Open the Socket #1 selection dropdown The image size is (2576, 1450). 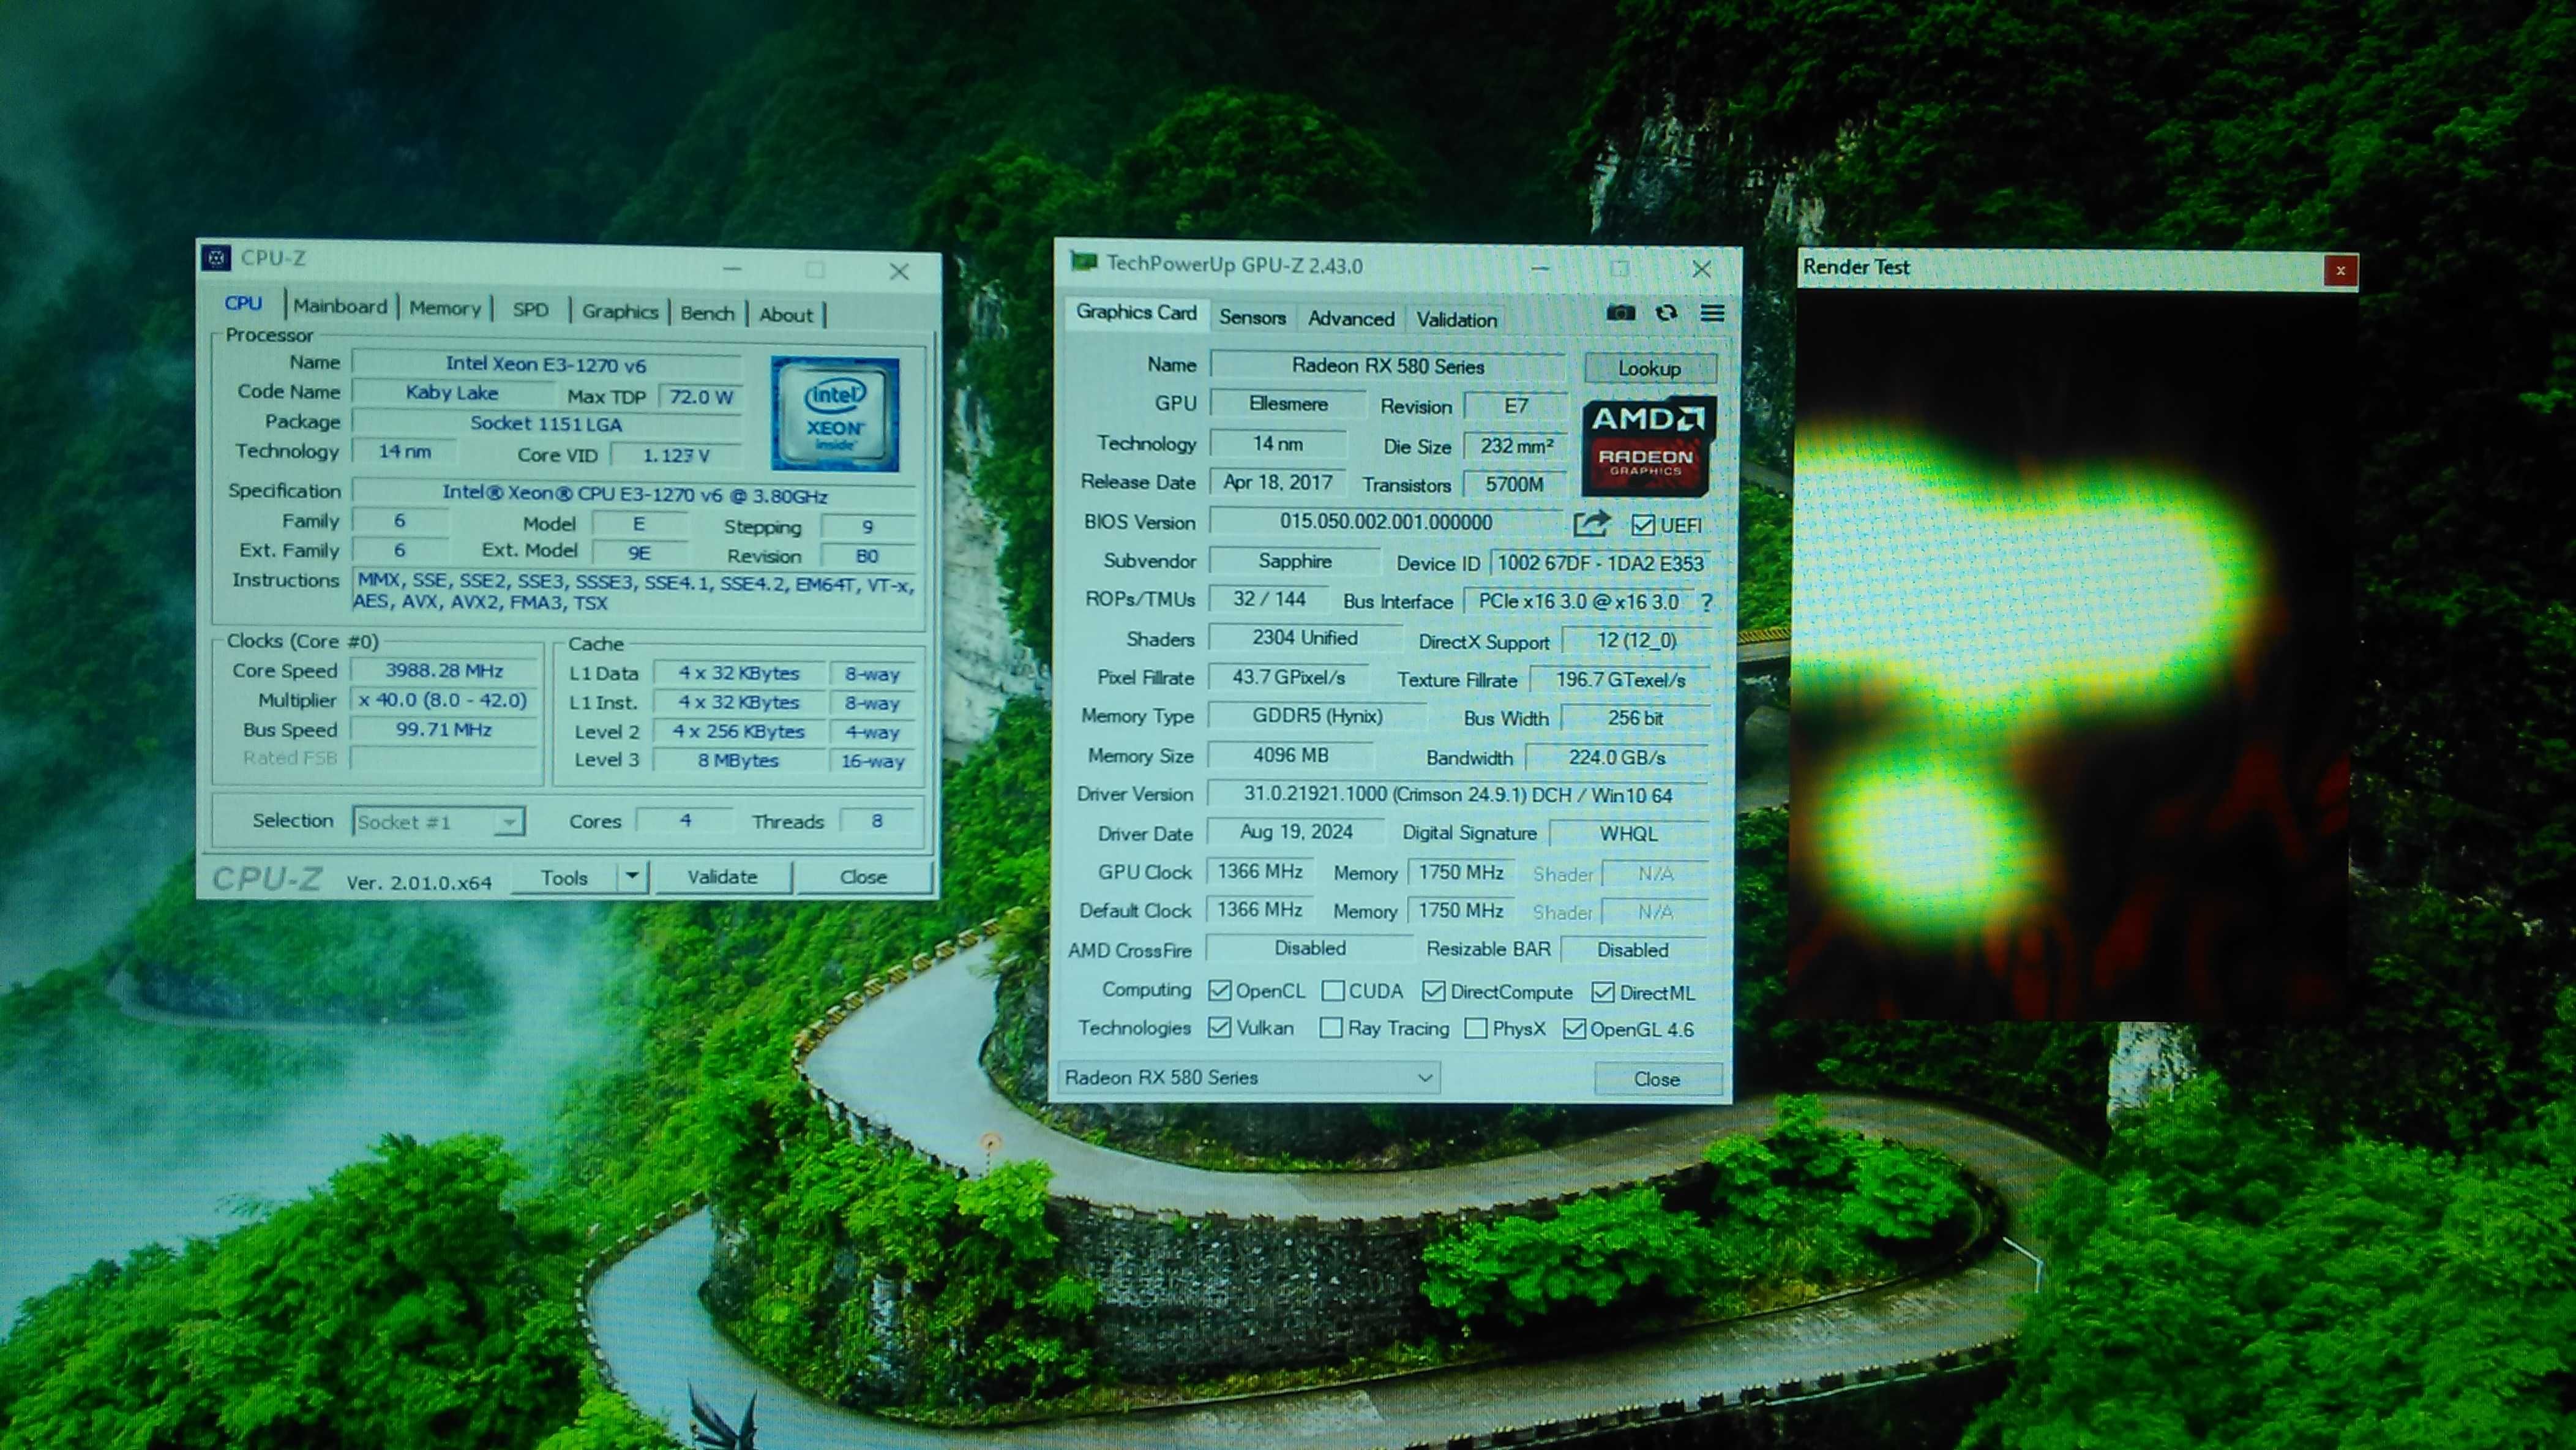[x=439, y=822]
